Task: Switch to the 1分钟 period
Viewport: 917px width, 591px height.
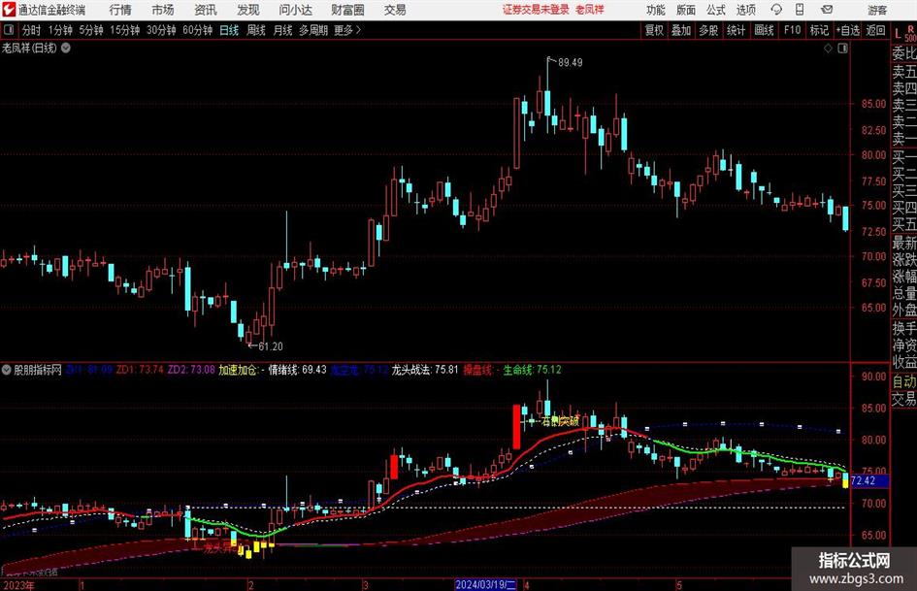Action: pos(60,30)
